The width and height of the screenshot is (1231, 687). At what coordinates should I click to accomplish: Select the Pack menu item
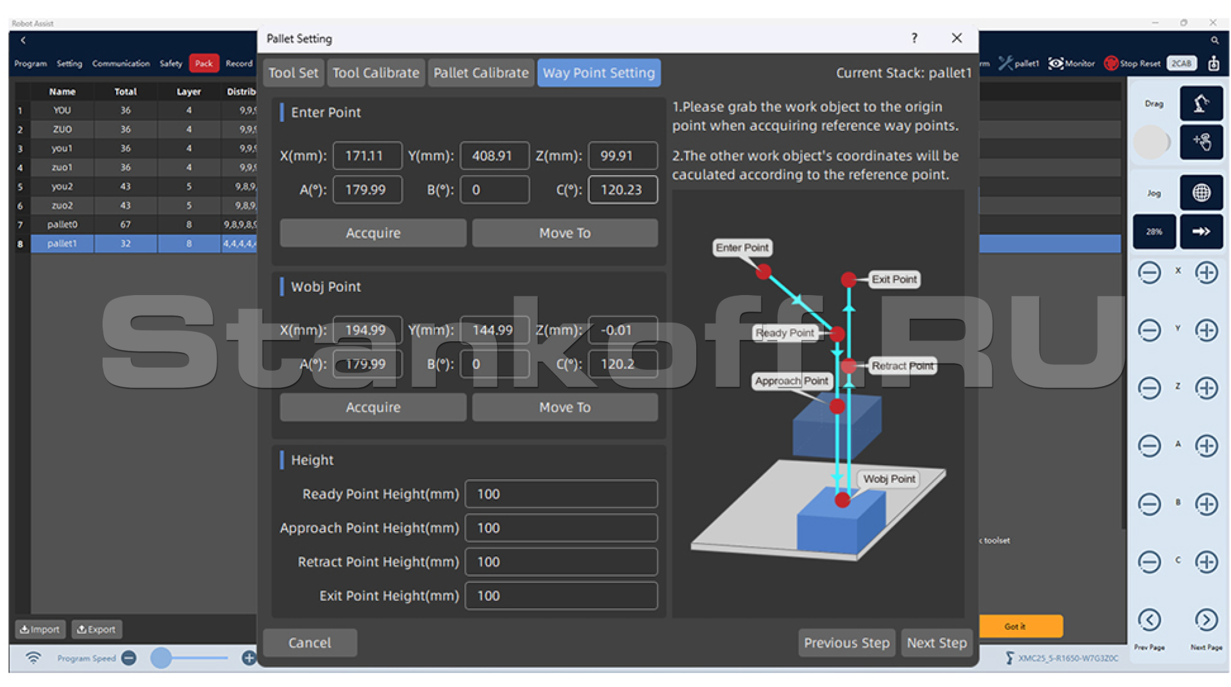coord(204,64)
